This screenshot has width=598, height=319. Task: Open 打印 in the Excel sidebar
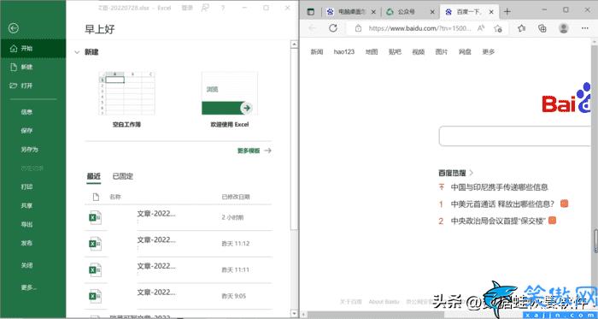[x=26, y=187]
